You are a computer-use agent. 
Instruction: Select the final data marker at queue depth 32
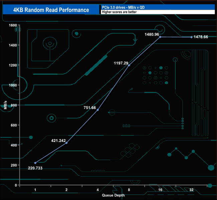[191, 37]
